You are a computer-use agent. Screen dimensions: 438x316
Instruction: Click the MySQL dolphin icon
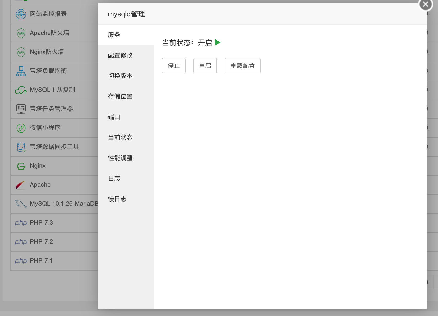[21, 204]
